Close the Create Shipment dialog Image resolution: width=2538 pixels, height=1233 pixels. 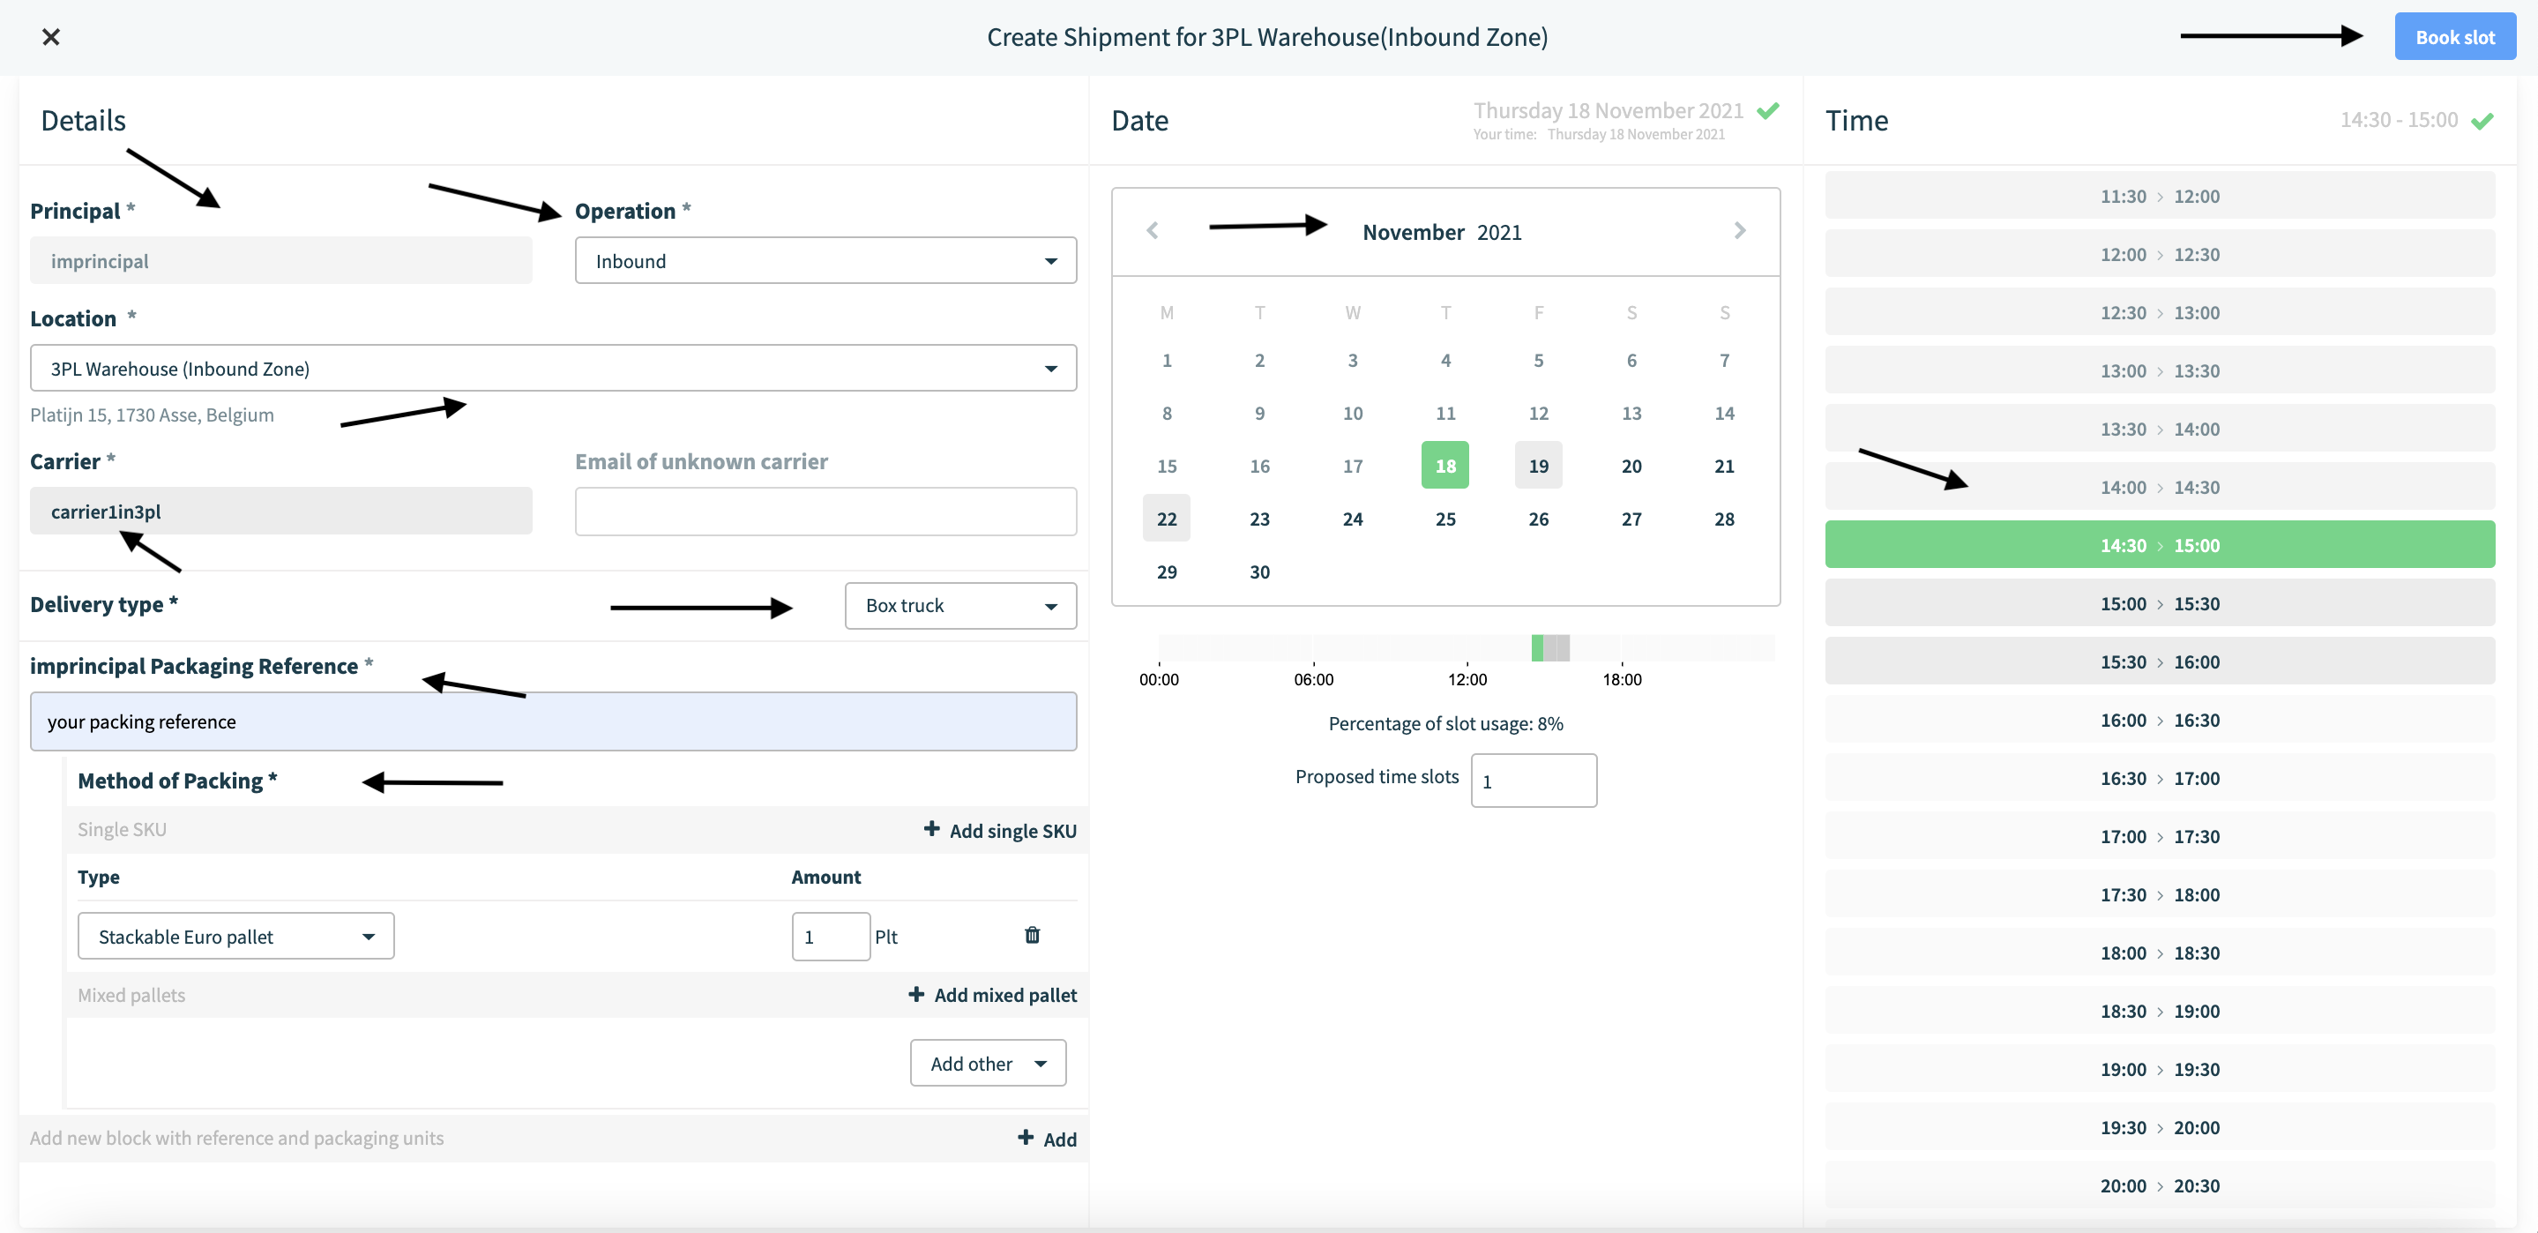pyautogui.click(x=51, y=36)
